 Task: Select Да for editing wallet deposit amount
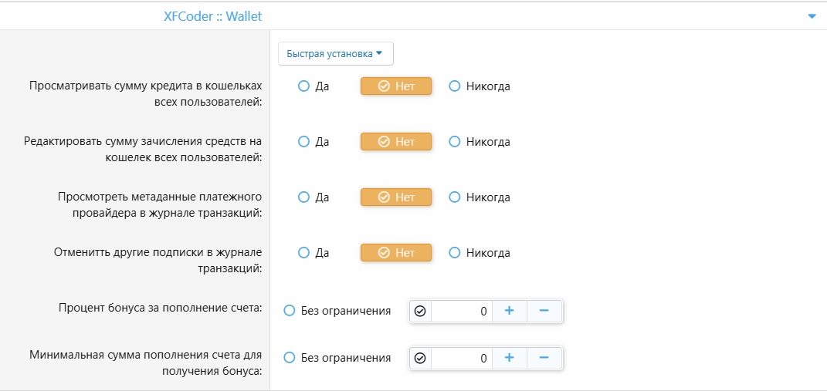click(304, 142)
